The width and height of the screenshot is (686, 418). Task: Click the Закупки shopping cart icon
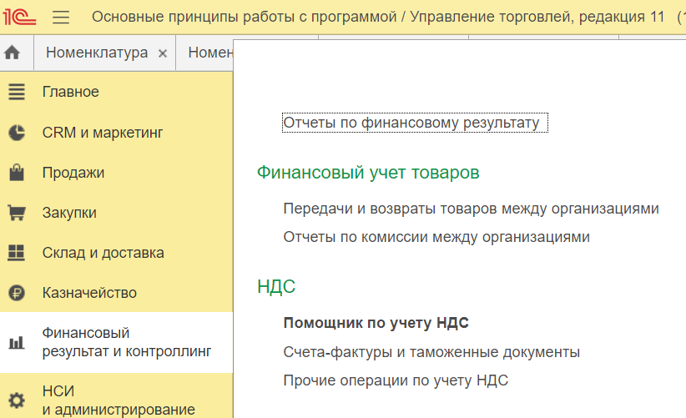(17, 213)
